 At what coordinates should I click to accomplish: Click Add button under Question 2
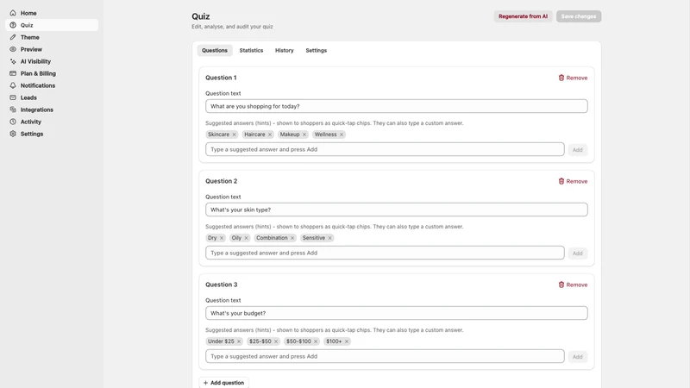[x=577, y=253]
